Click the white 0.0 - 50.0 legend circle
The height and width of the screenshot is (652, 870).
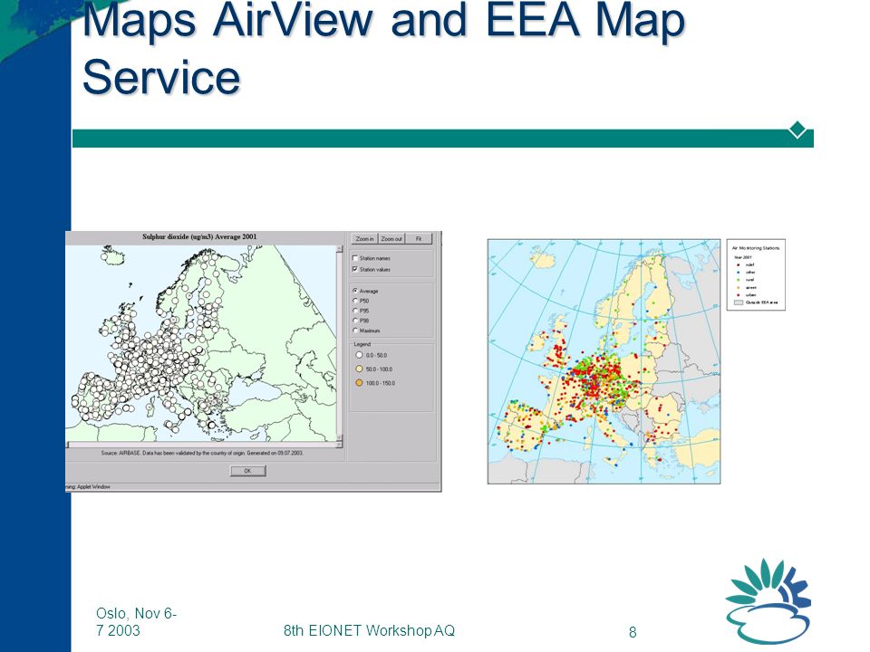tap(359, 355)
